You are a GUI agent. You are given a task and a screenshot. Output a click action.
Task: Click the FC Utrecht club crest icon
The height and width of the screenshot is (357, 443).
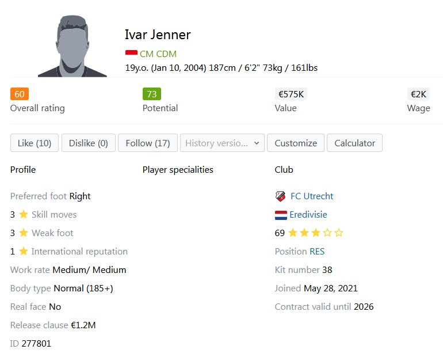tap(281, 196)
